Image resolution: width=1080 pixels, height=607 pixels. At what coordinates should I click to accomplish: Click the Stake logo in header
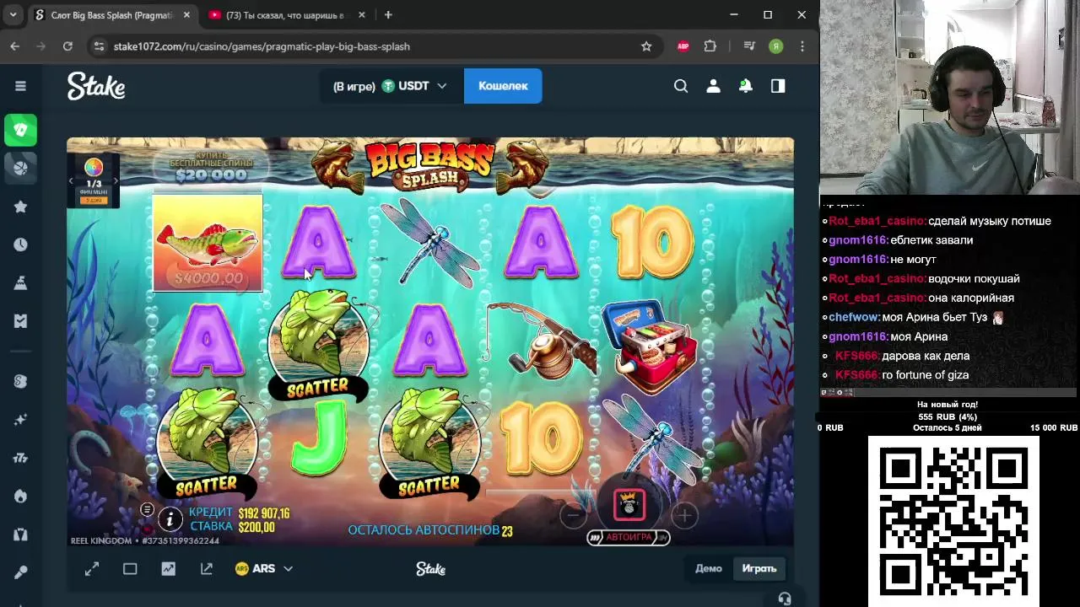(96, 86)
